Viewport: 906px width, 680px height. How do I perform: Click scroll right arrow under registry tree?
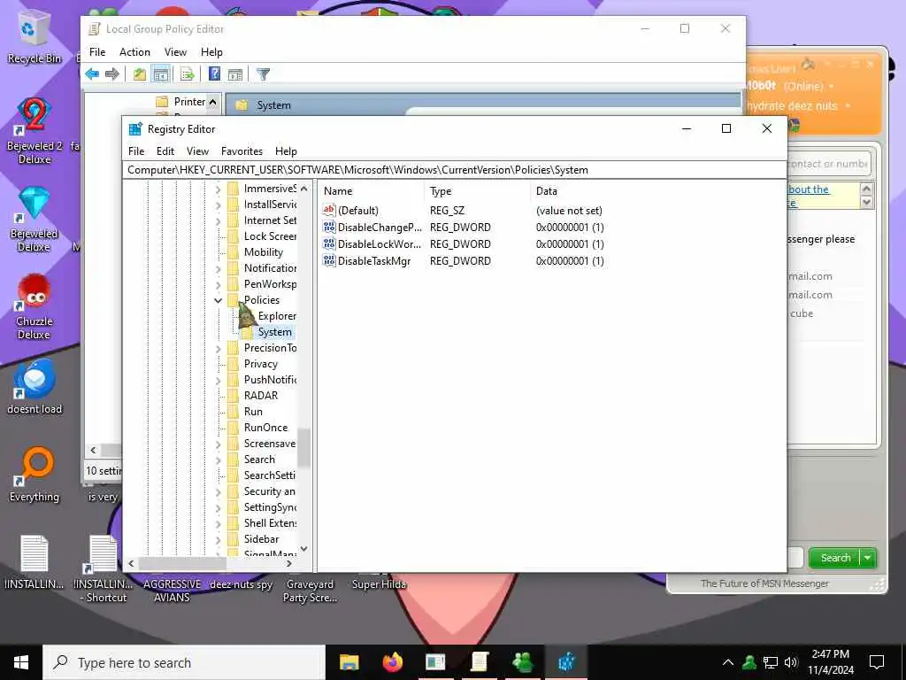[x=289, y=563]
